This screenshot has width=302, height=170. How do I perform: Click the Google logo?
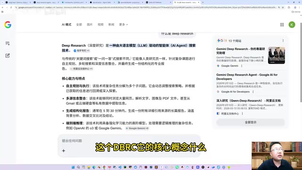[8, 25]
